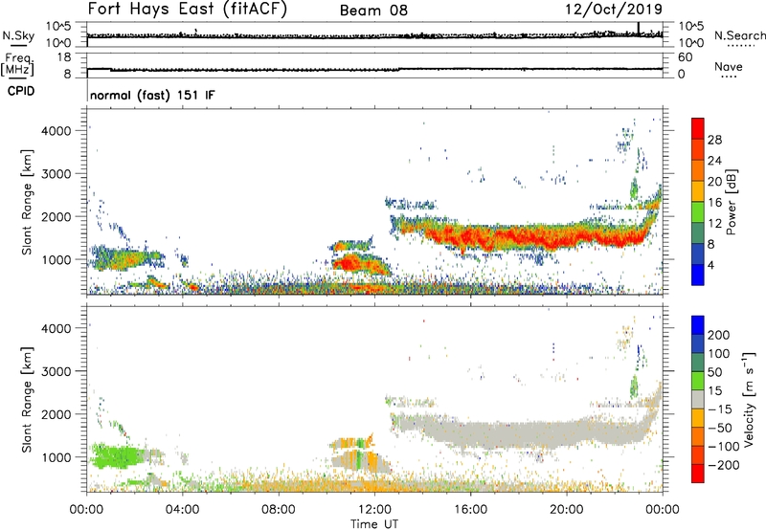Click the '28' tick on Power color bar
Screen dimensions: 766x530
click(714, 140)
